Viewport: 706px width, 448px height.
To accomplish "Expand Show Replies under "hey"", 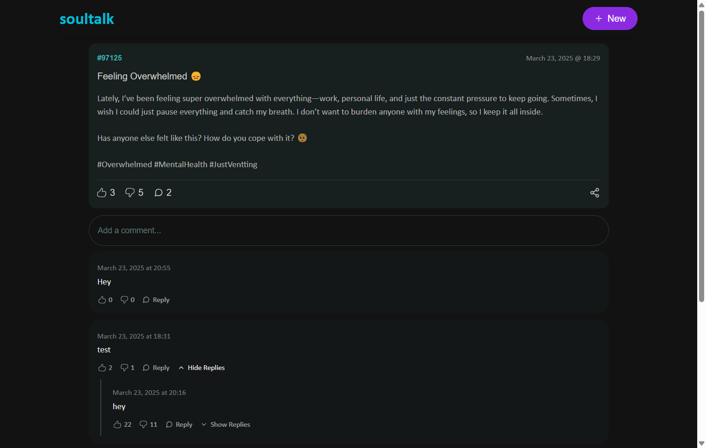I will (226, 424).
